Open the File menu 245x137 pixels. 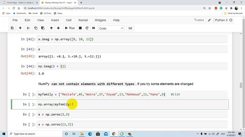(x=15, y=20)
